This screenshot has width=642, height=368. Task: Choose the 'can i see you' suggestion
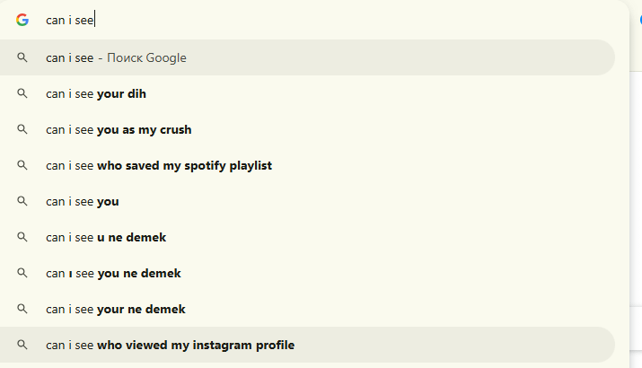pos(307,201)
